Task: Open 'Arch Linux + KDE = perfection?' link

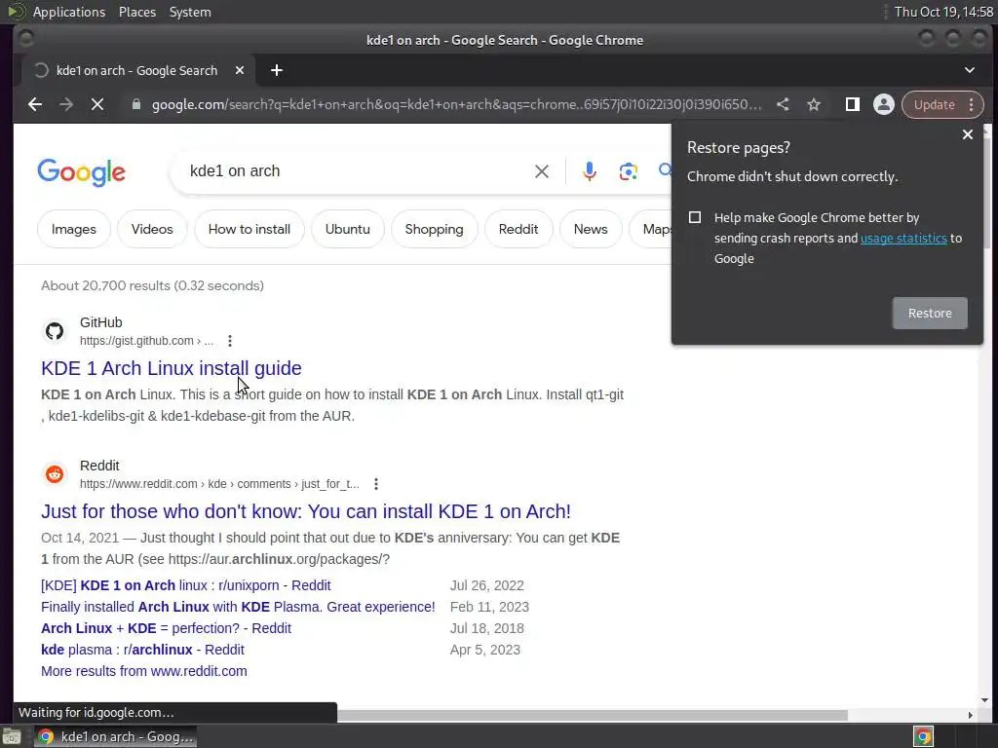Action: [166, 628]
